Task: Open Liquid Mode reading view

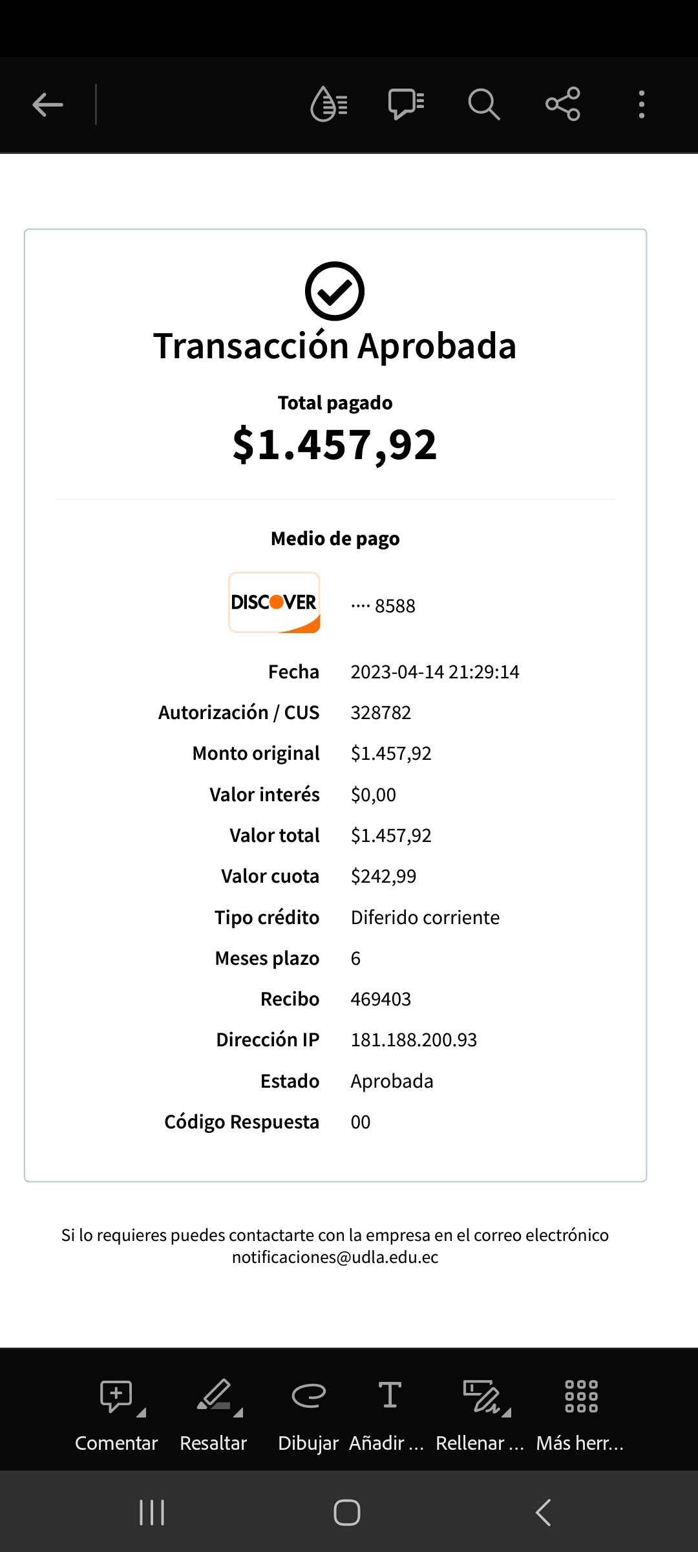Action: [x=329, y=104]
